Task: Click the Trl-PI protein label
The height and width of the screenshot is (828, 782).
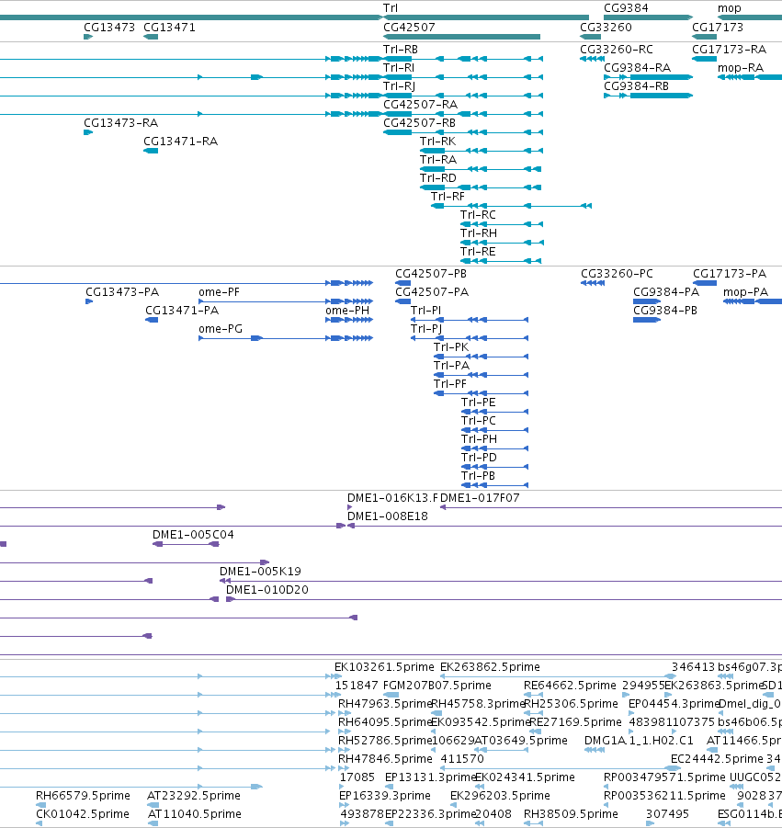Action: [x=426, y=311]
